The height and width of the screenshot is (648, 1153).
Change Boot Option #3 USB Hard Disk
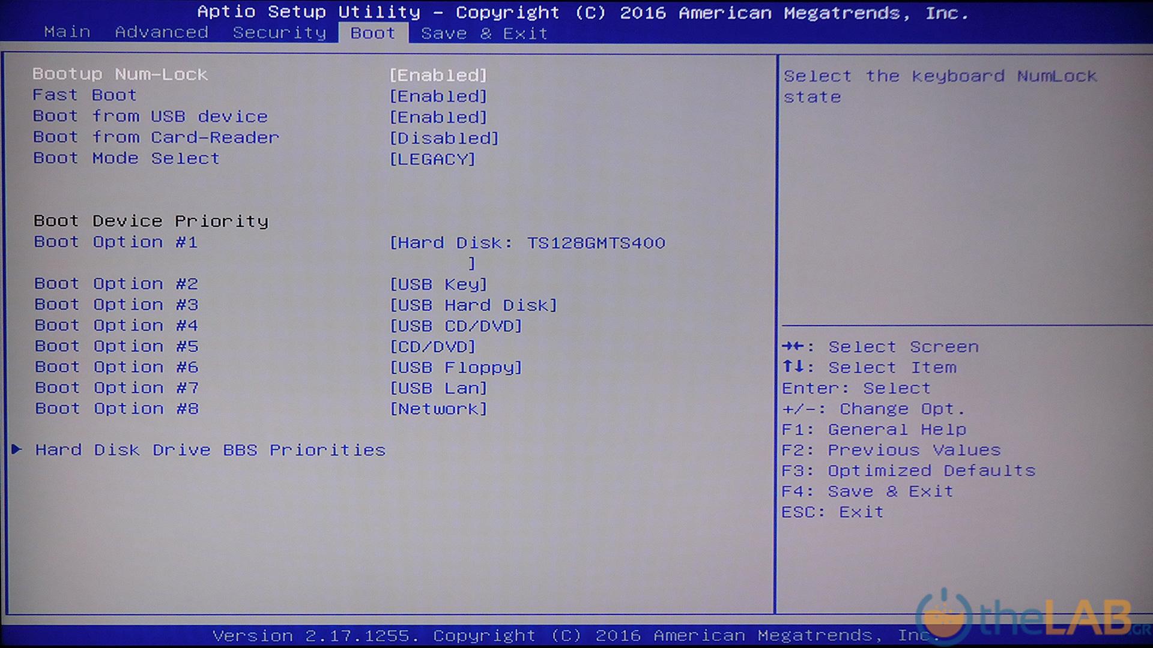point(473,305)
